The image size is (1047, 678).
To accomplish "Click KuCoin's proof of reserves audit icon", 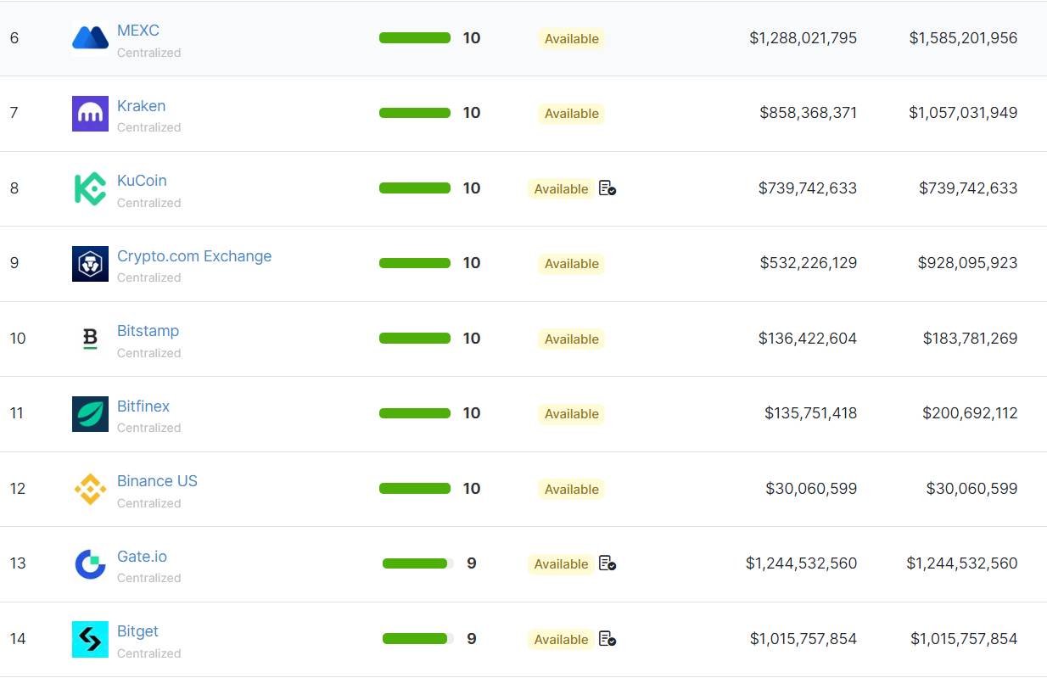I will 607,188.
